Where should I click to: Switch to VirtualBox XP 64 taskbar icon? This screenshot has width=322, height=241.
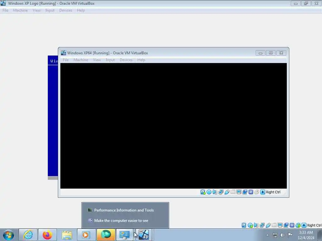[144, 235]
